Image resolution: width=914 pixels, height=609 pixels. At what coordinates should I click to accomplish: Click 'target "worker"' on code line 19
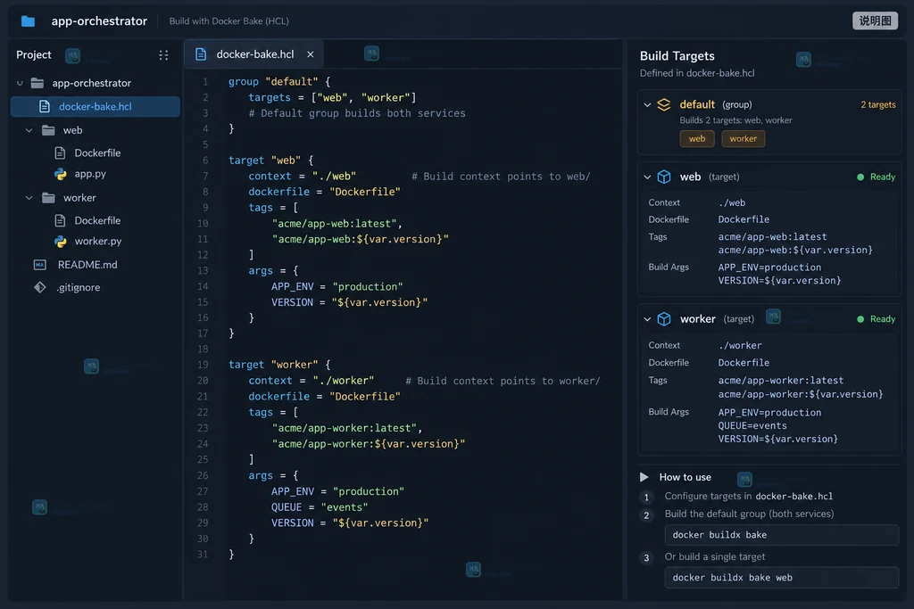pos(273,365)
